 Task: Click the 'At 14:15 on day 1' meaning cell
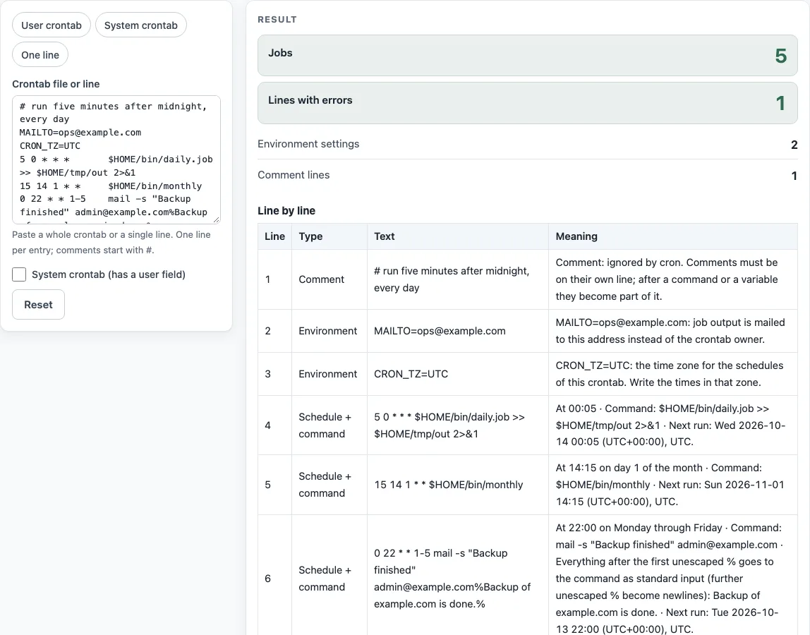pyautogui.click(x=672, y=485)
